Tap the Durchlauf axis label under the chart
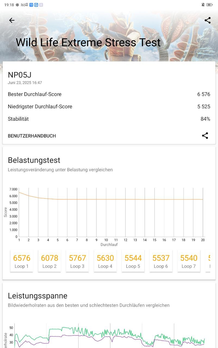The height and width of the screenshot is (348, 218). pyautogui.click(x=109, y=245)
